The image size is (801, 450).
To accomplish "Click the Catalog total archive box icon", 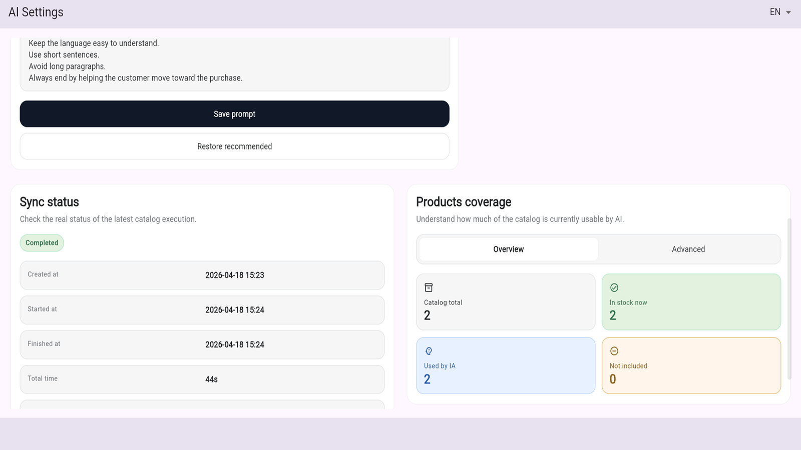I will 429,287.
